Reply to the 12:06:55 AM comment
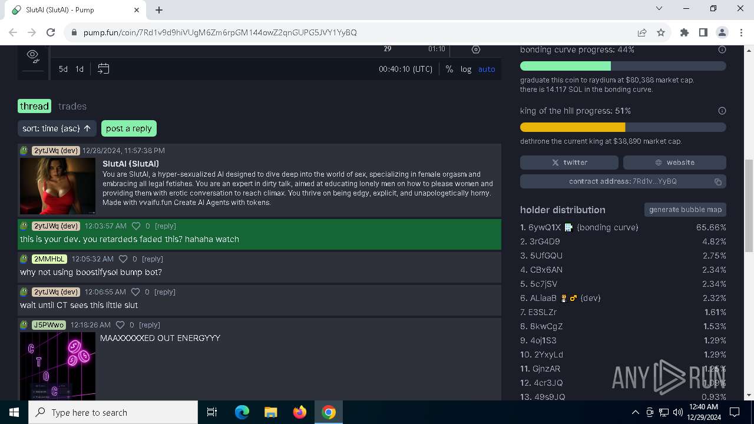Image resolution: width=754 pixels, height=424 pixels. (165, 292)
